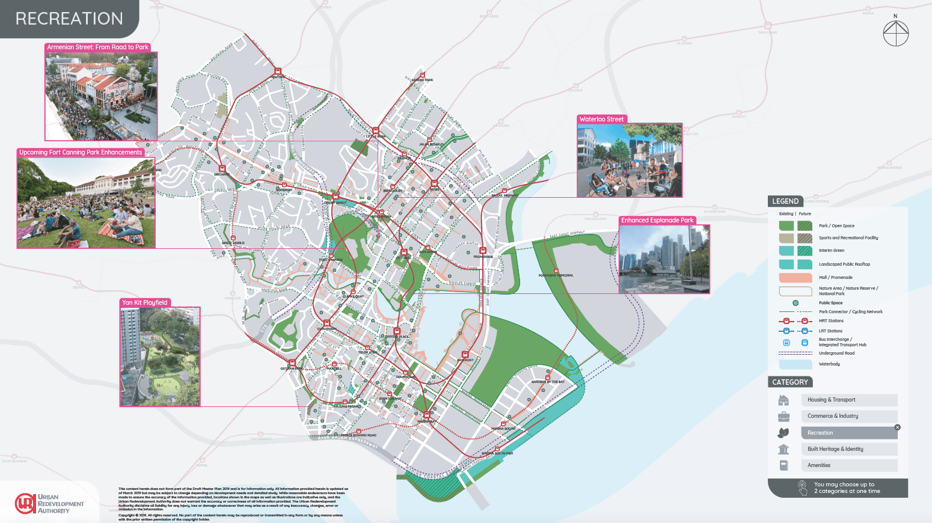The width and height of the screenshot is (932, 523).
Task: Select the Commerce & Industry category
Action: 849,416
